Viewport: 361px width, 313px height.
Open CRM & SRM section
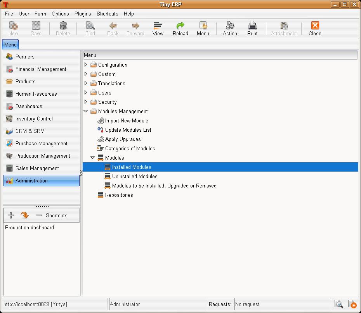42,131
